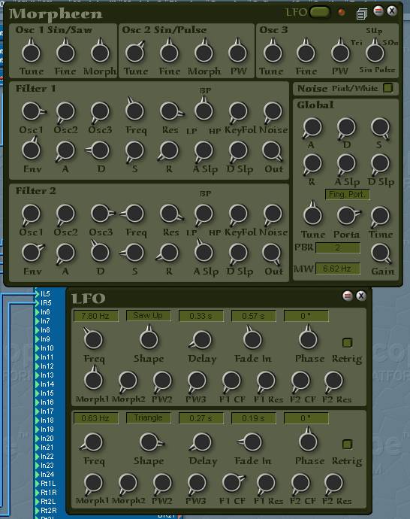
Task: Click Filter 2 D knob
Action: click(100, 253)
